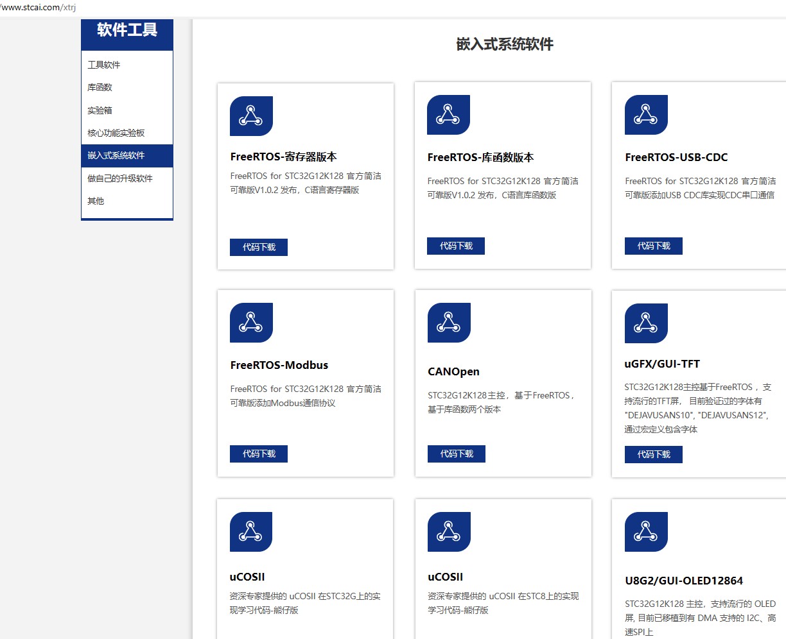786x639 pixels.
Task: Click the U8G2/GUI-OLED12864 title
Action: coord(684,581)
